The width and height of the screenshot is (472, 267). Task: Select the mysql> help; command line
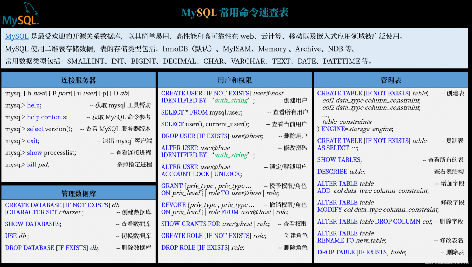point(23,105)
